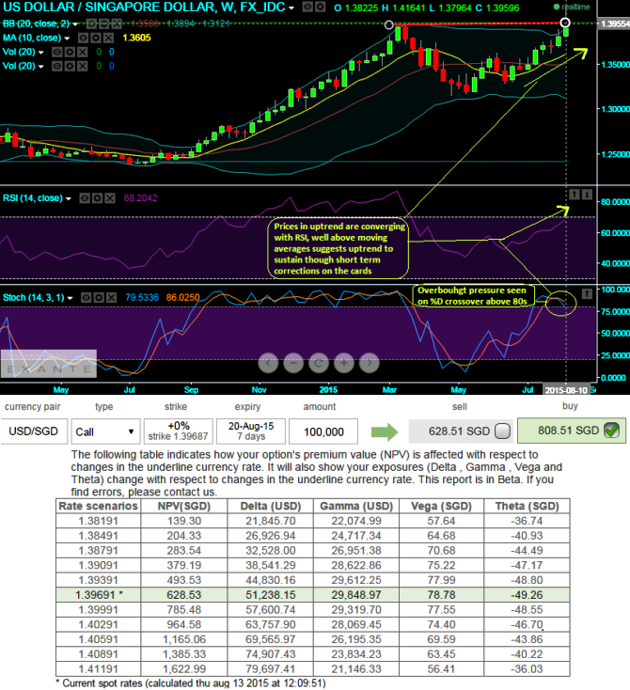This screenshot has width=630, height=690.
Task: Hide the second Vol (20) indicator
Action: tap(56, 66)
